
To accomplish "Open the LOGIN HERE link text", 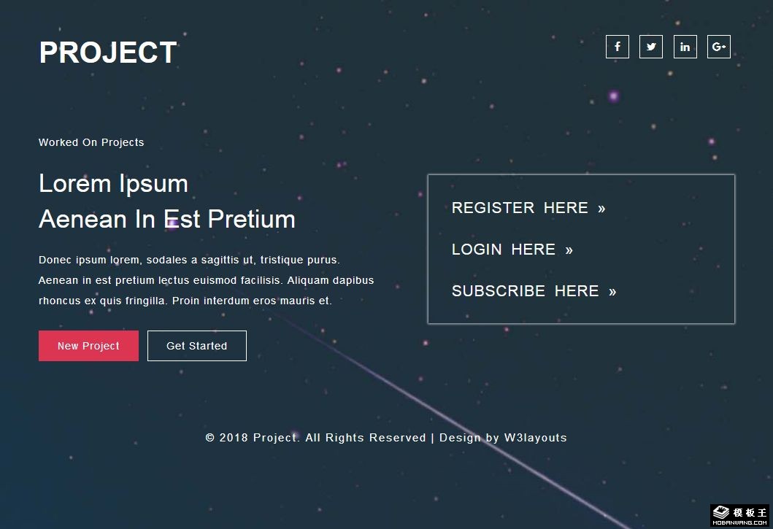I will coord(504,250).
